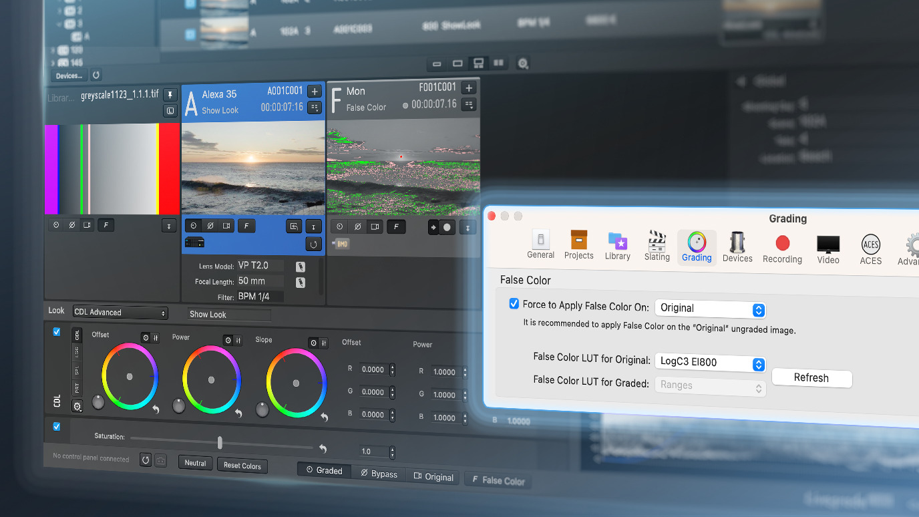Image resolution: width=919 pixels, height=517 pixels.
Task: Toggle False Color F button on Alexa 35 slot
Action: (246, 226)
